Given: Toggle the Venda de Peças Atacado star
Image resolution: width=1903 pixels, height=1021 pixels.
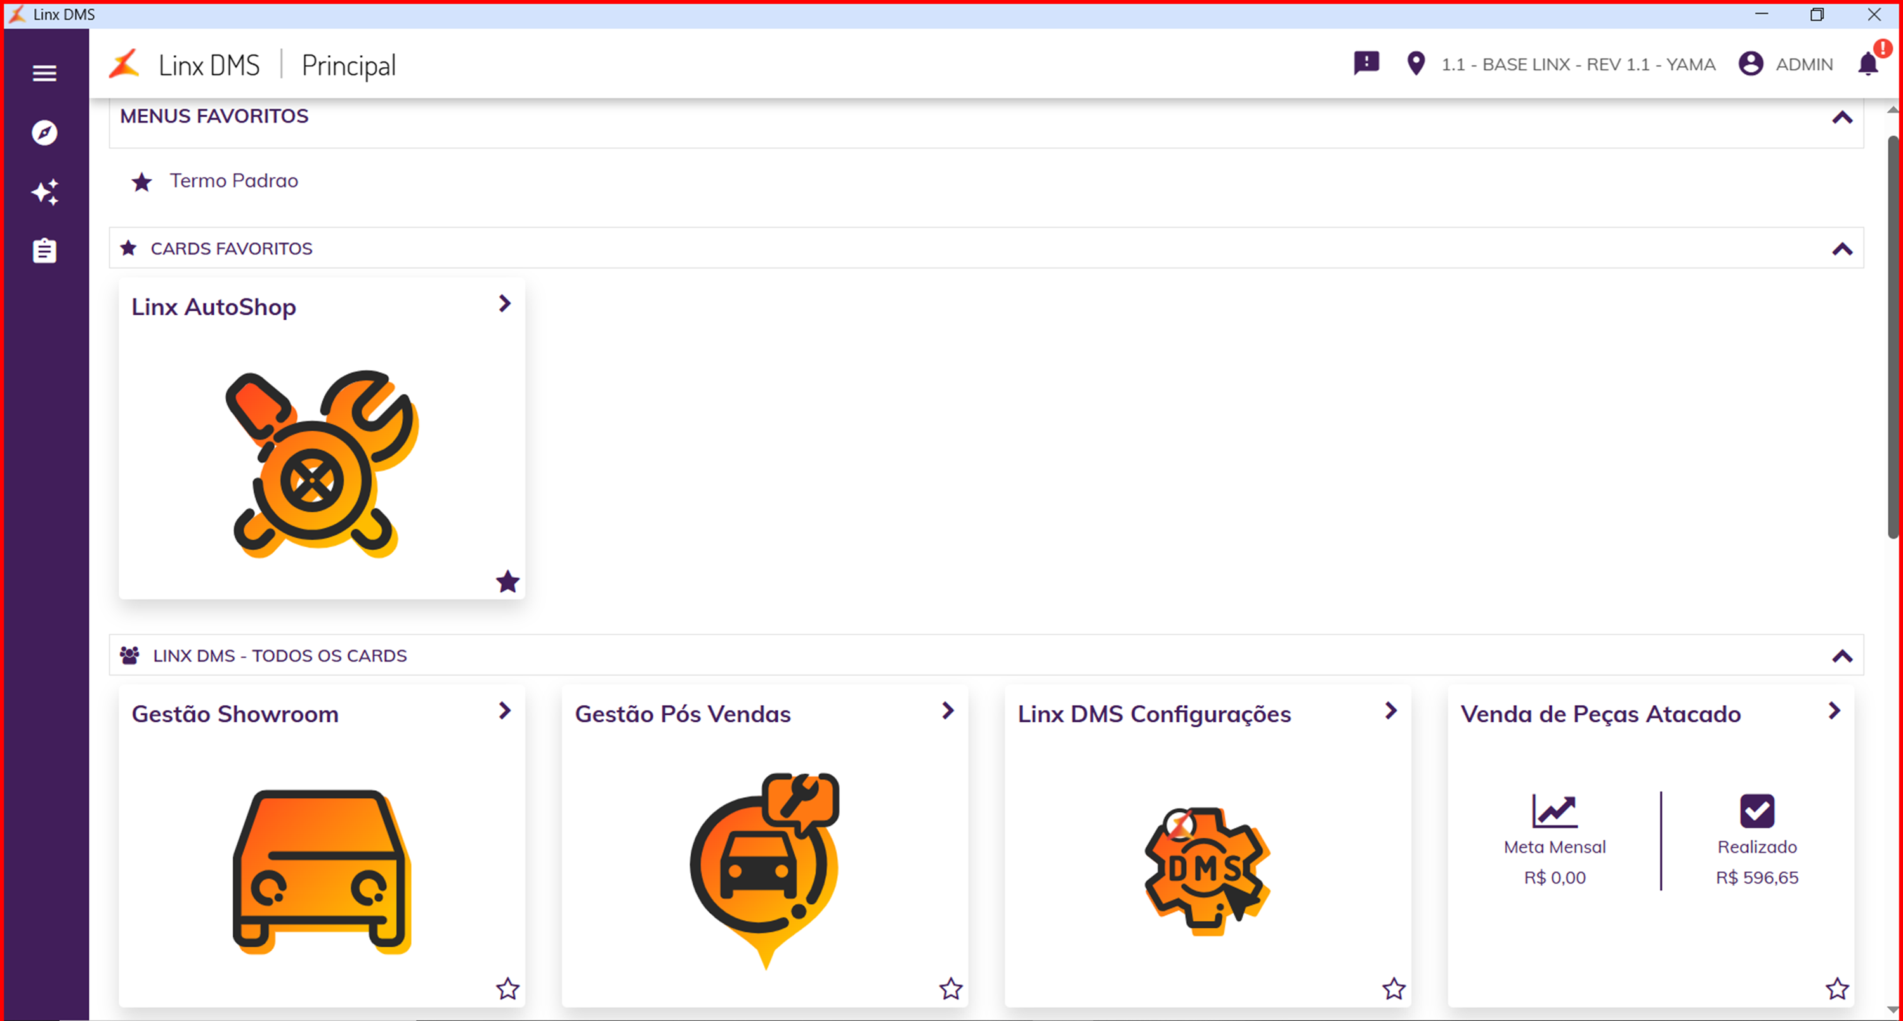Looking at the screenshot, I should 1837,989.
